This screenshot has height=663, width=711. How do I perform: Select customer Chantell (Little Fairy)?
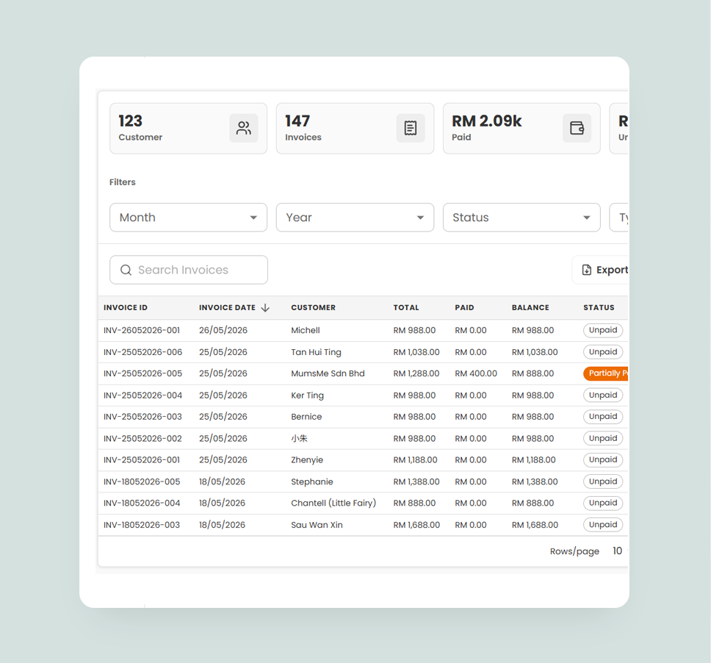(x=333, y=503)
